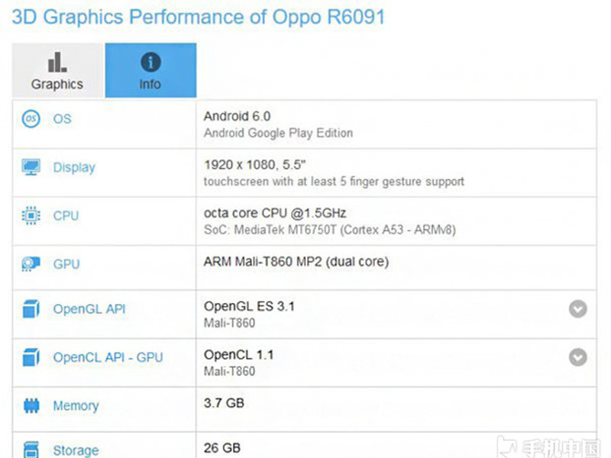Click the Memory chip icon
611x458 pixels.
pyautogui.click(x=31, y=405)
